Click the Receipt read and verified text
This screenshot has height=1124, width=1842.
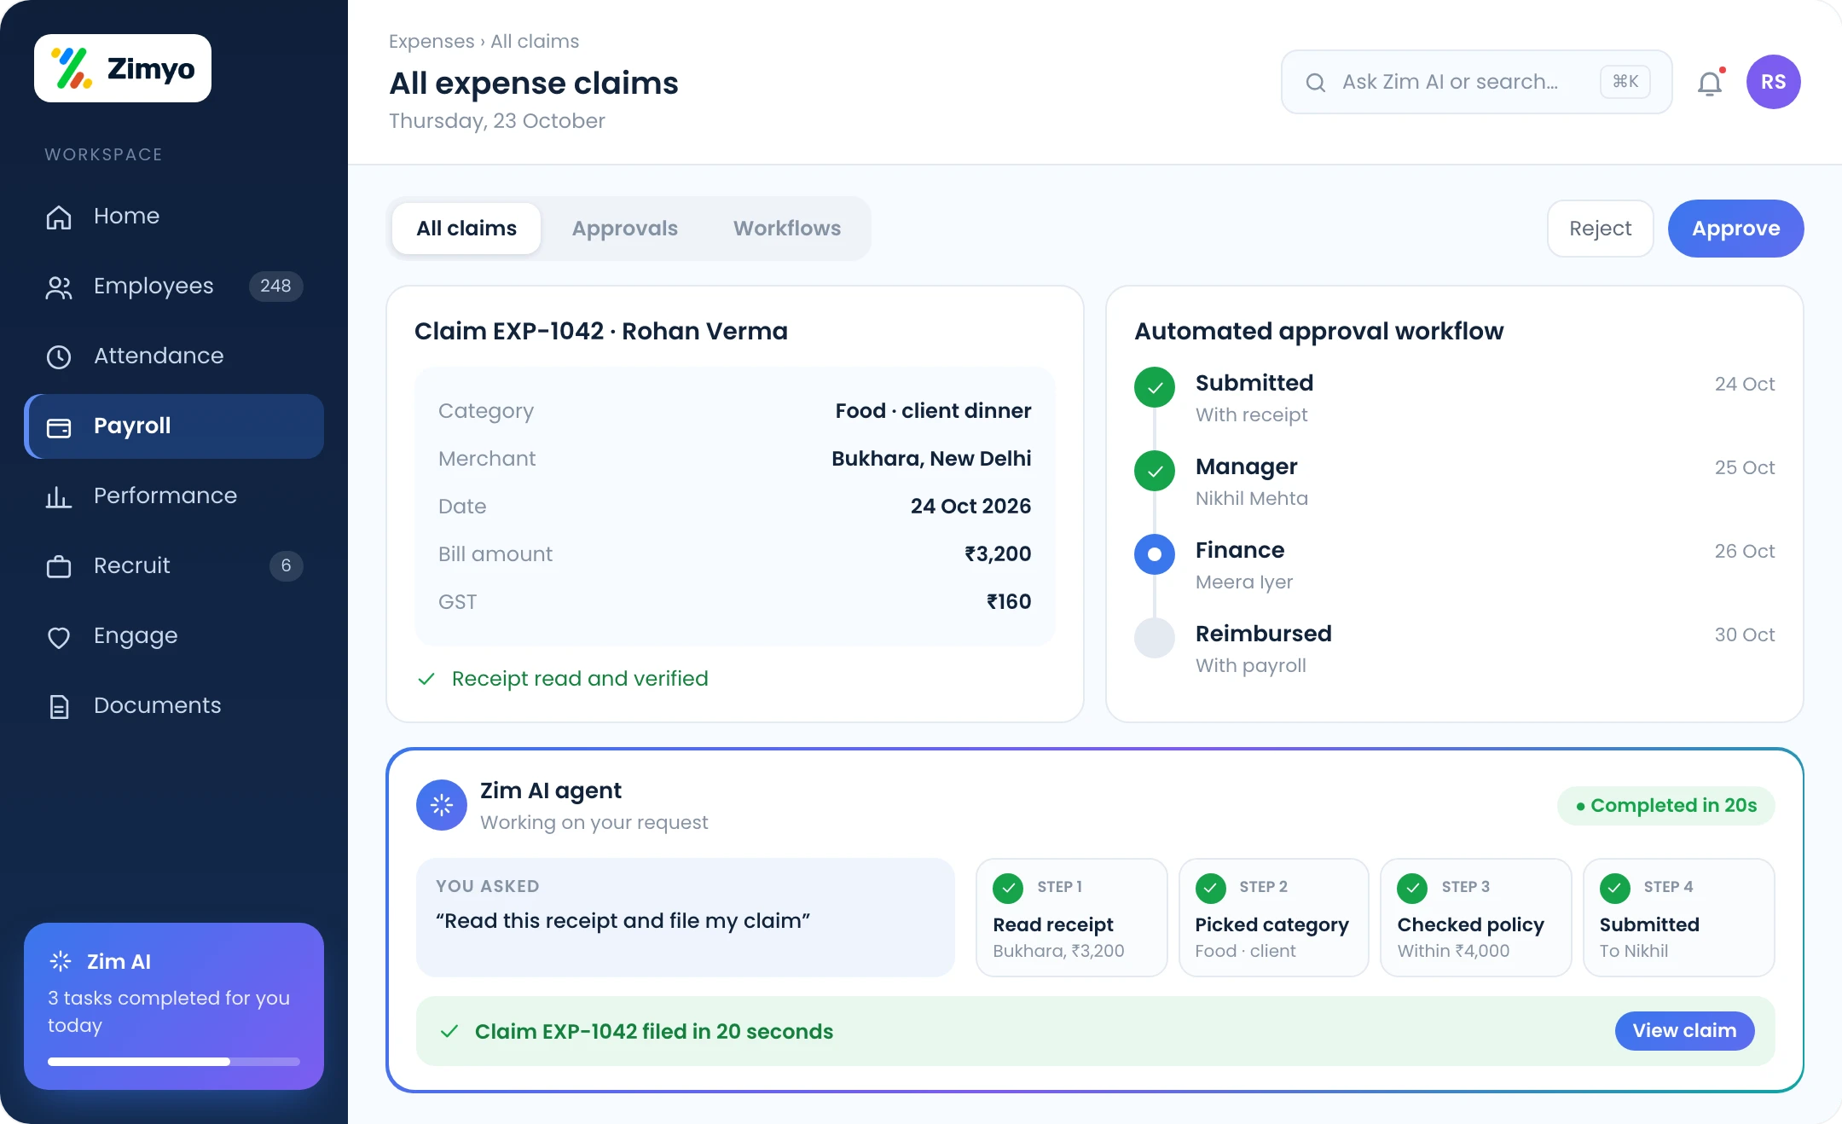pos(580,679)
